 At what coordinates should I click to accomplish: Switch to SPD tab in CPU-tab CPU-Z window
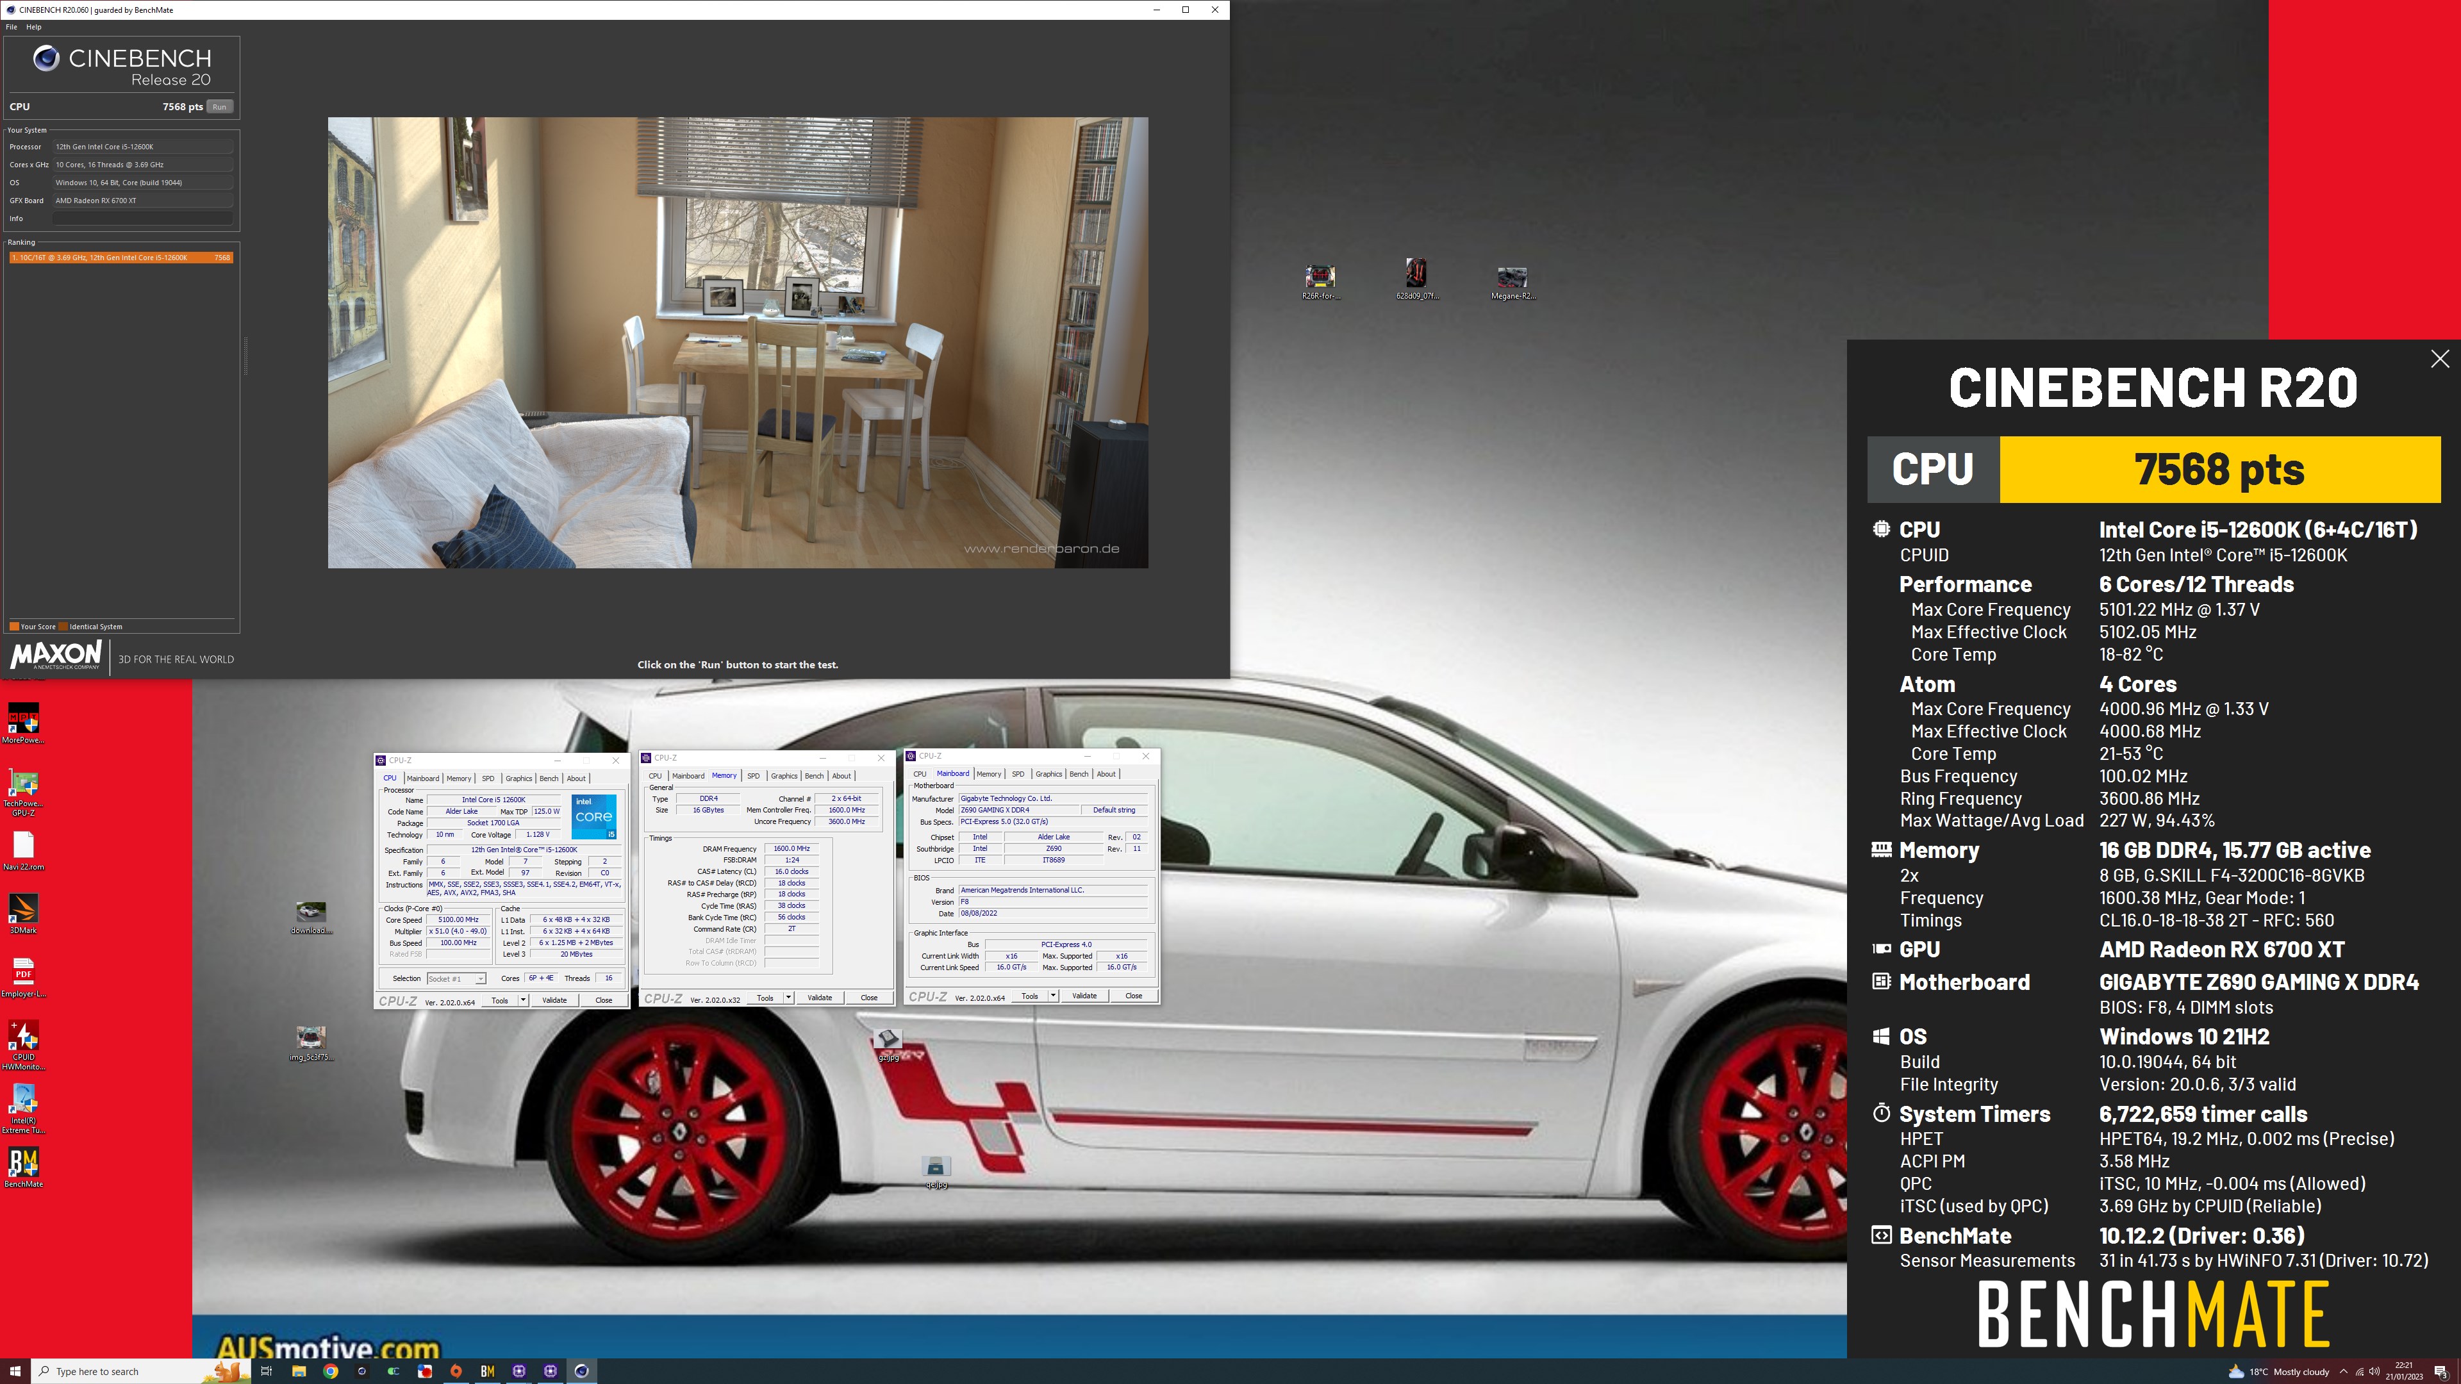pyautogui.click(x=488, y=777)
